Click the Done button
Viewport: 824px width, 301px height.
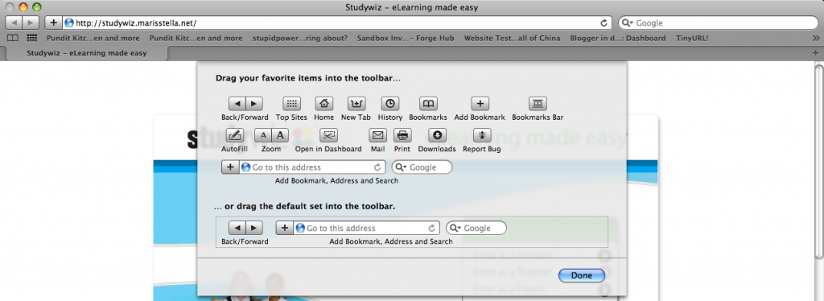(x=582, y=275)
